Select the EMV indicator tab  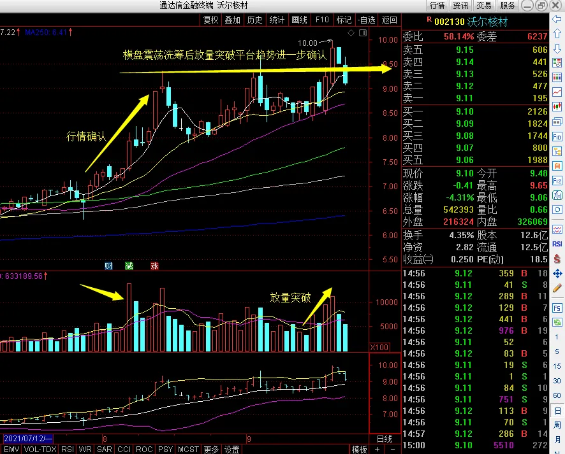click(x=11, y=450)
